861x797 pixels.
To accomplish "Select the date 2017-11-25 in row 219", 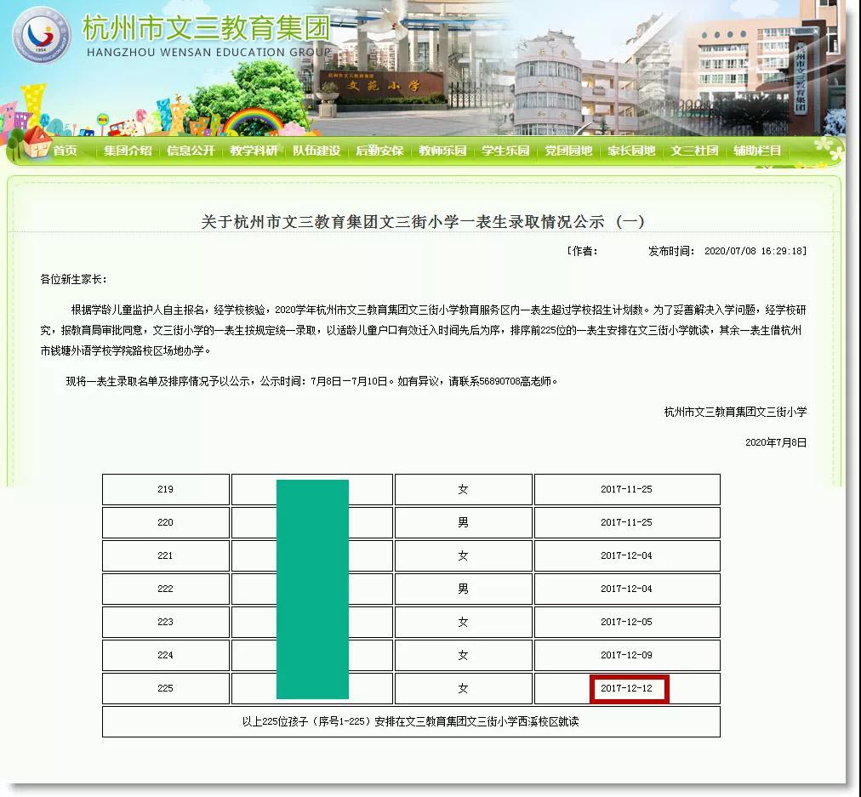I will tap(626, 489).
